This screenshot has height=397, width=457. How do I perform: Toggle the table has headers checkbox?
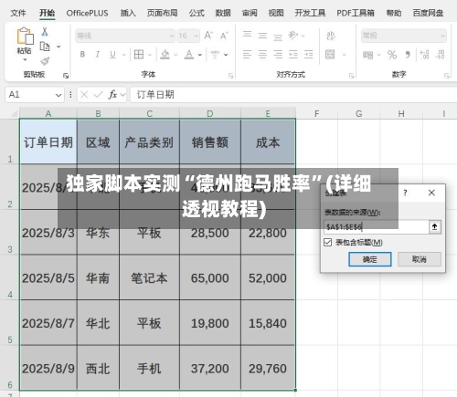click(x=328, y=243)
